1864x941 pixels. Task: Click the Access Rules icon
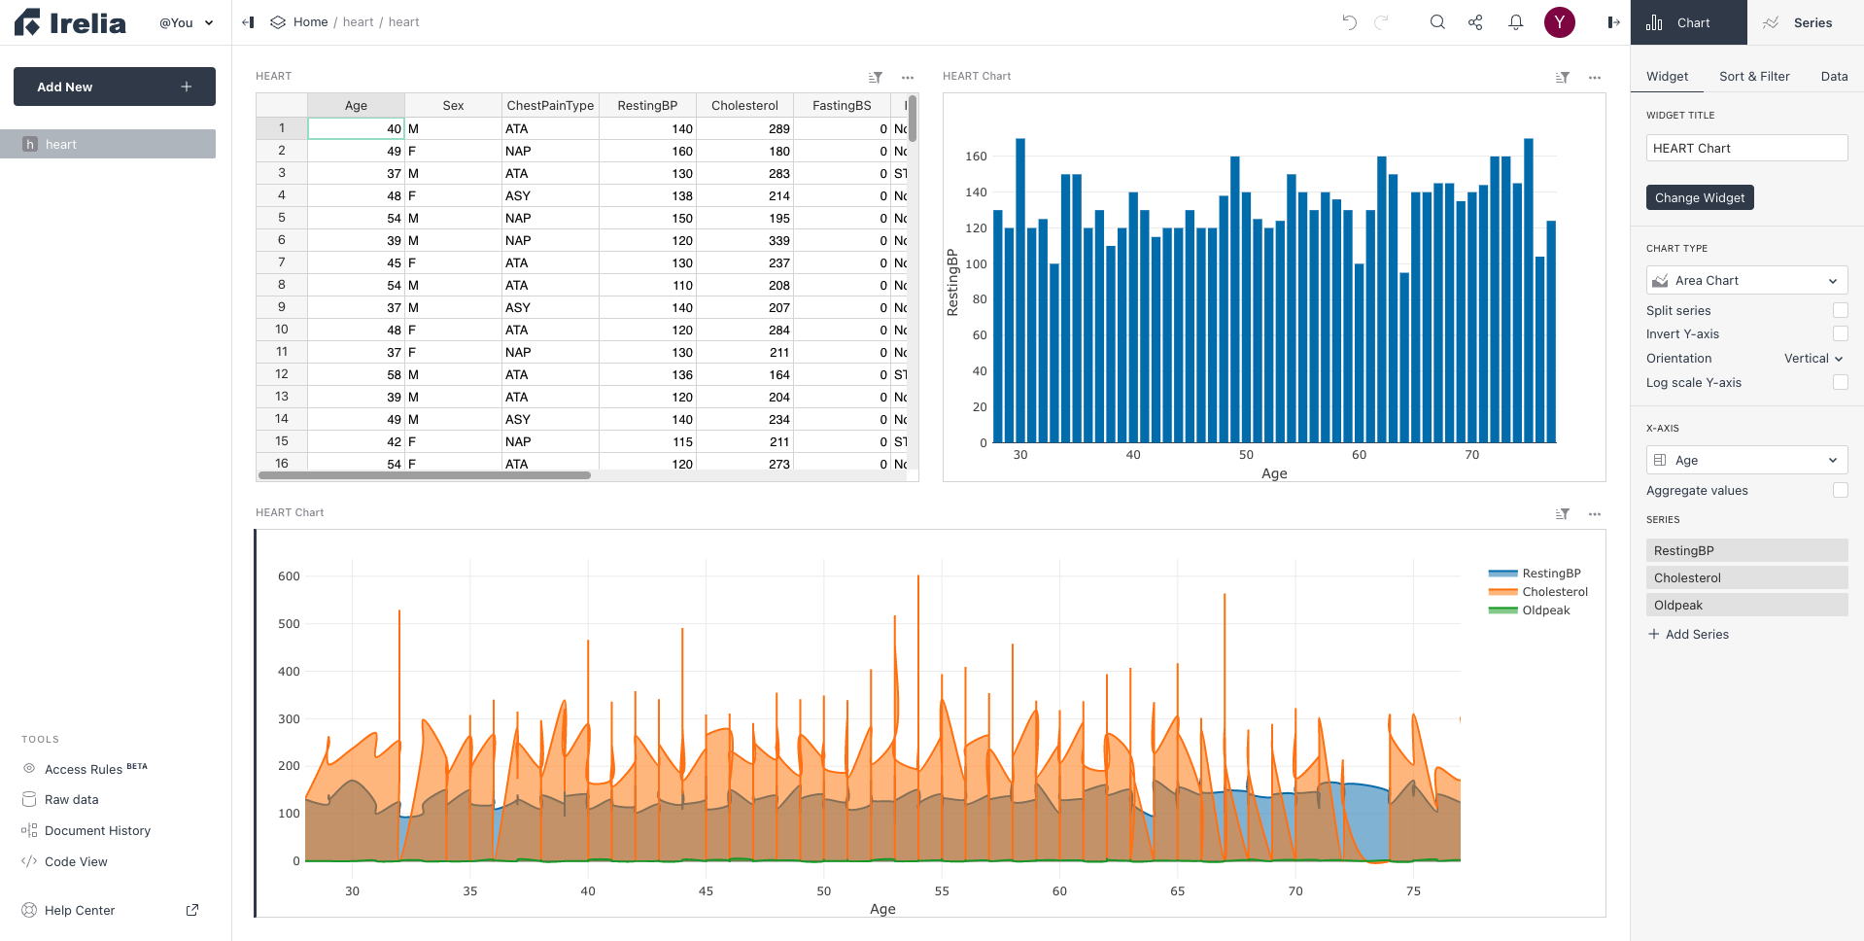point(29,768)
